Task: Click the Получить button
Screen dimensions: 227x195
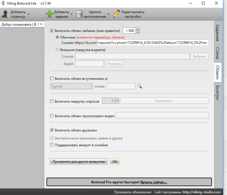Action: (x=114, y=64)
